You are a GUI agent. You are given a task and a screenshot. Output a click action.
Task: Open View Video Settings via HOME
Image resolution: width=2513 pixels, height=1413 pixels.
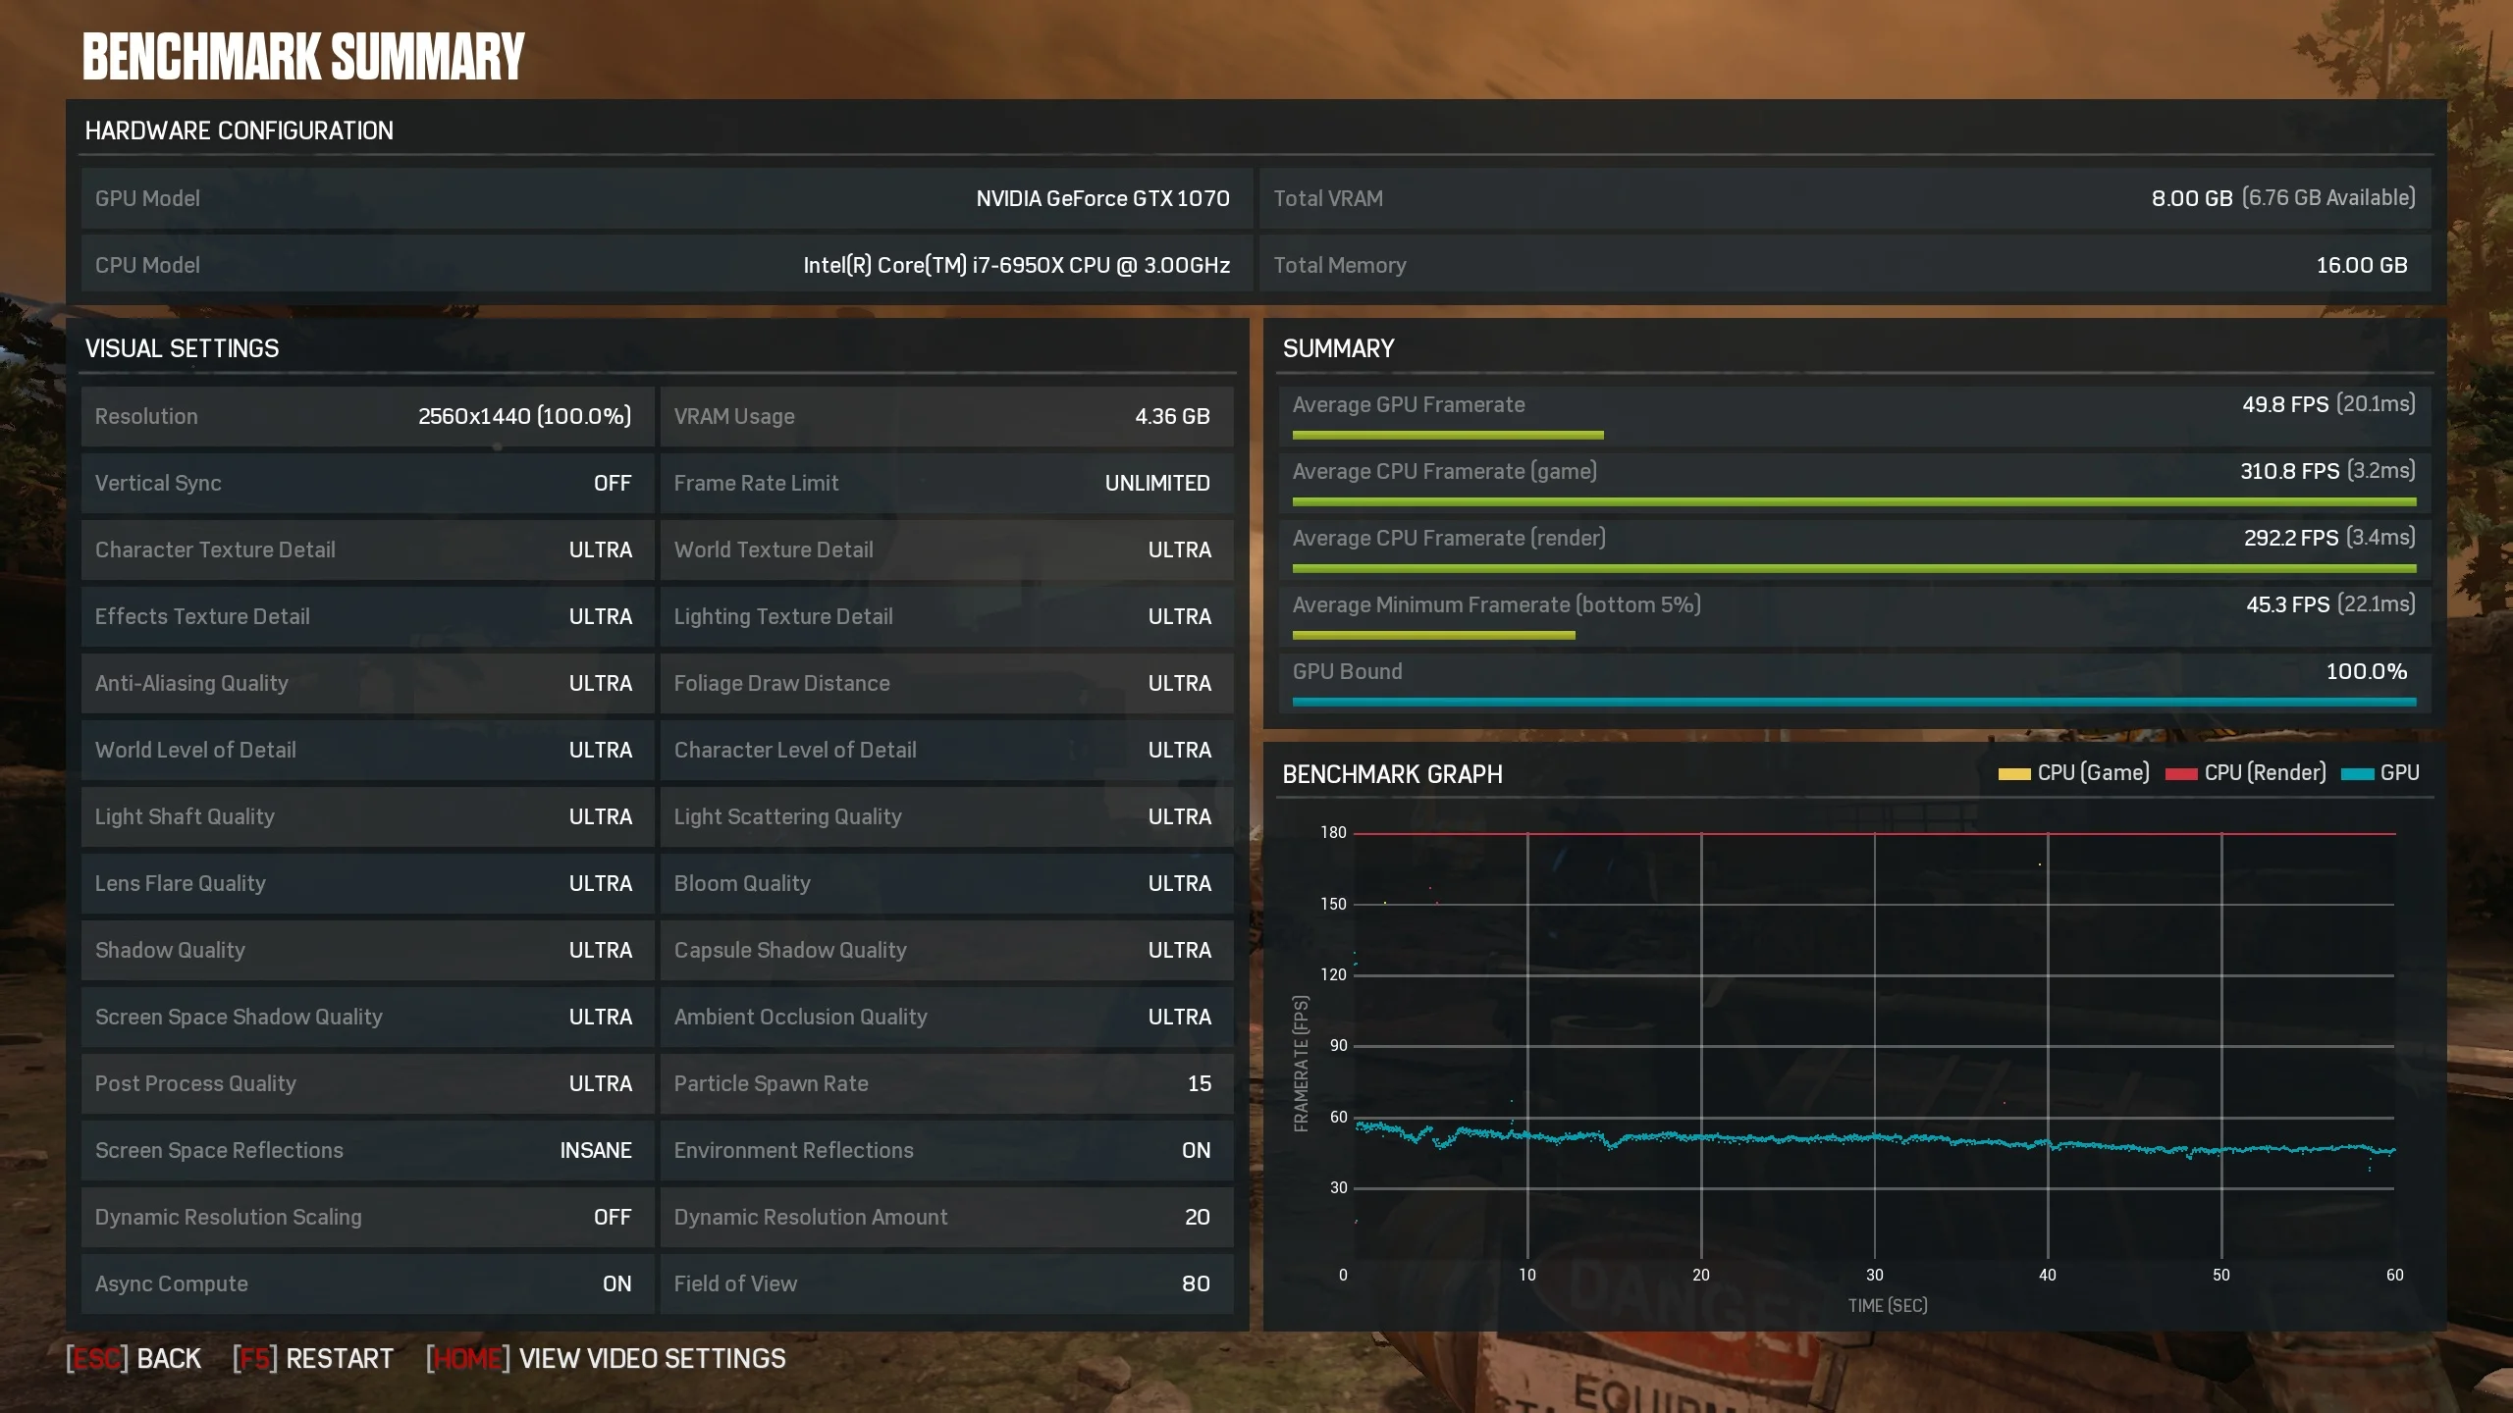(606, 1359)
